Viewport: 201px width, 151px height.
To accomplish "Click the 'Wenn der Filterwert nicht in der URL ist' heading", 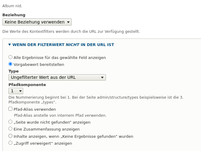I will (x=63, y=45).
